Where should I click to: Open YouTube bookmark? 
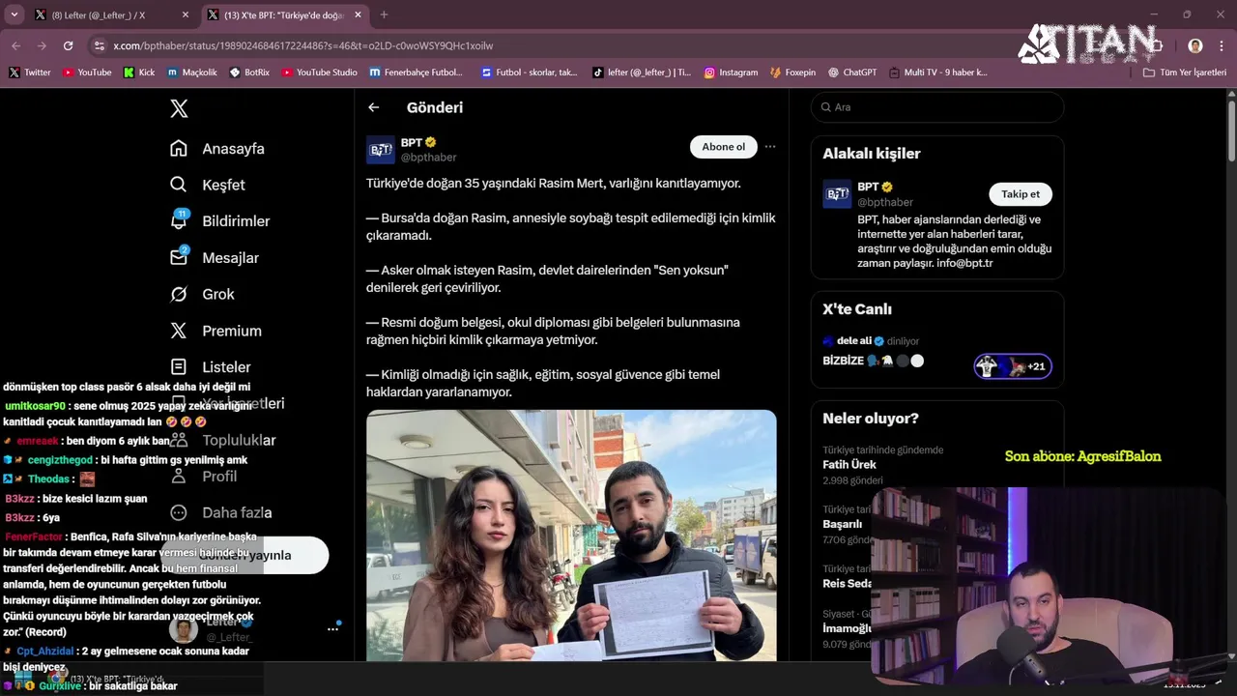tap(87, 72)
